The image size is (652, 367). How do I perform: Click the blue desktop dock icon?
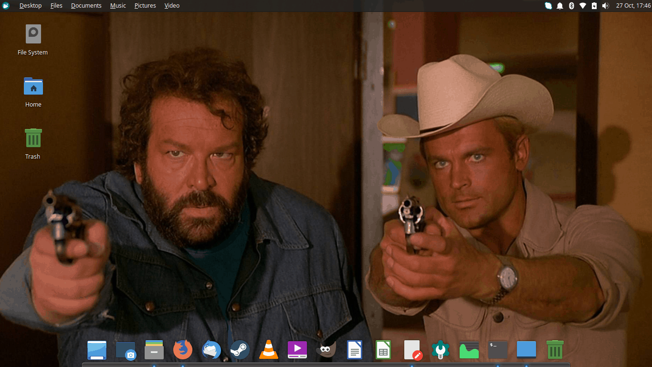(526, 350)
